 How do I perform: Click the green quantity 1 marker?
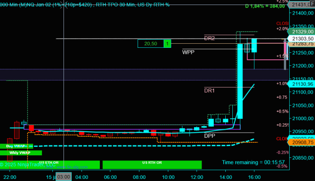167,44
